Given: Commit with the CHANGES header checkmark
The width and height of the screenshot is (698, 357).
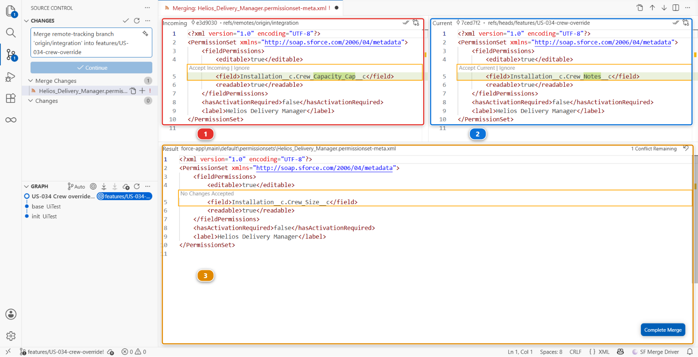Looking at the screenshot, I should click(x=126, y=20).
